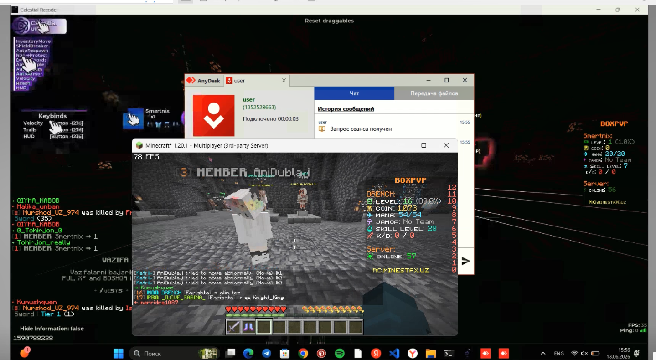Click 'ONLINE: 57' in Minecraft scoreboard
Screen dimensions: 656x360
[x=392, y=257]
